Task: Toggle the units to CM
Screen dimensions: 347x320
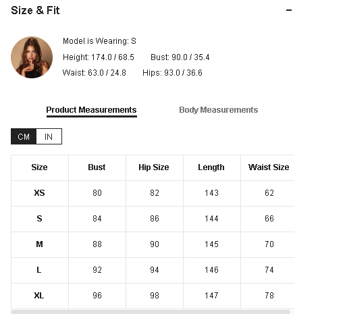Action: point(24,136)
